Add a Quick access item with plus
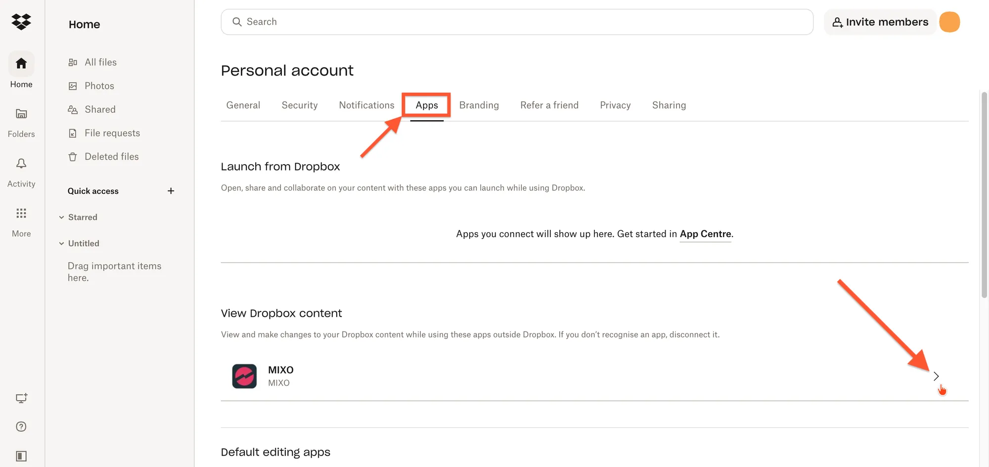This screenshot has width=989, height=467. pyautogui.click(x=171, y=191)
